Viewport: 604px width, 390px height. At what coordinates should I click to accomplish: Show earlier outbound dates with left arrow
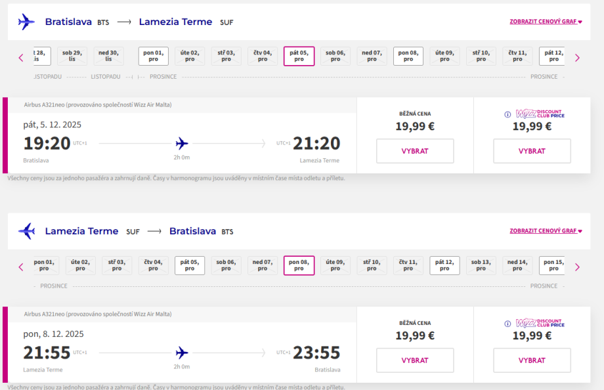(21, 58)
